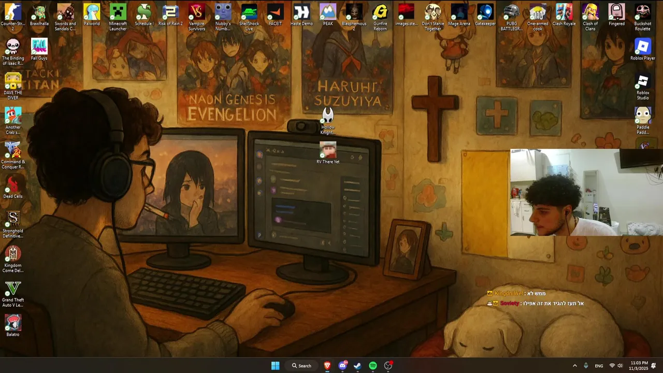
Task: Select The Binding of Isaac icon
Action: [x=13, y=51]
